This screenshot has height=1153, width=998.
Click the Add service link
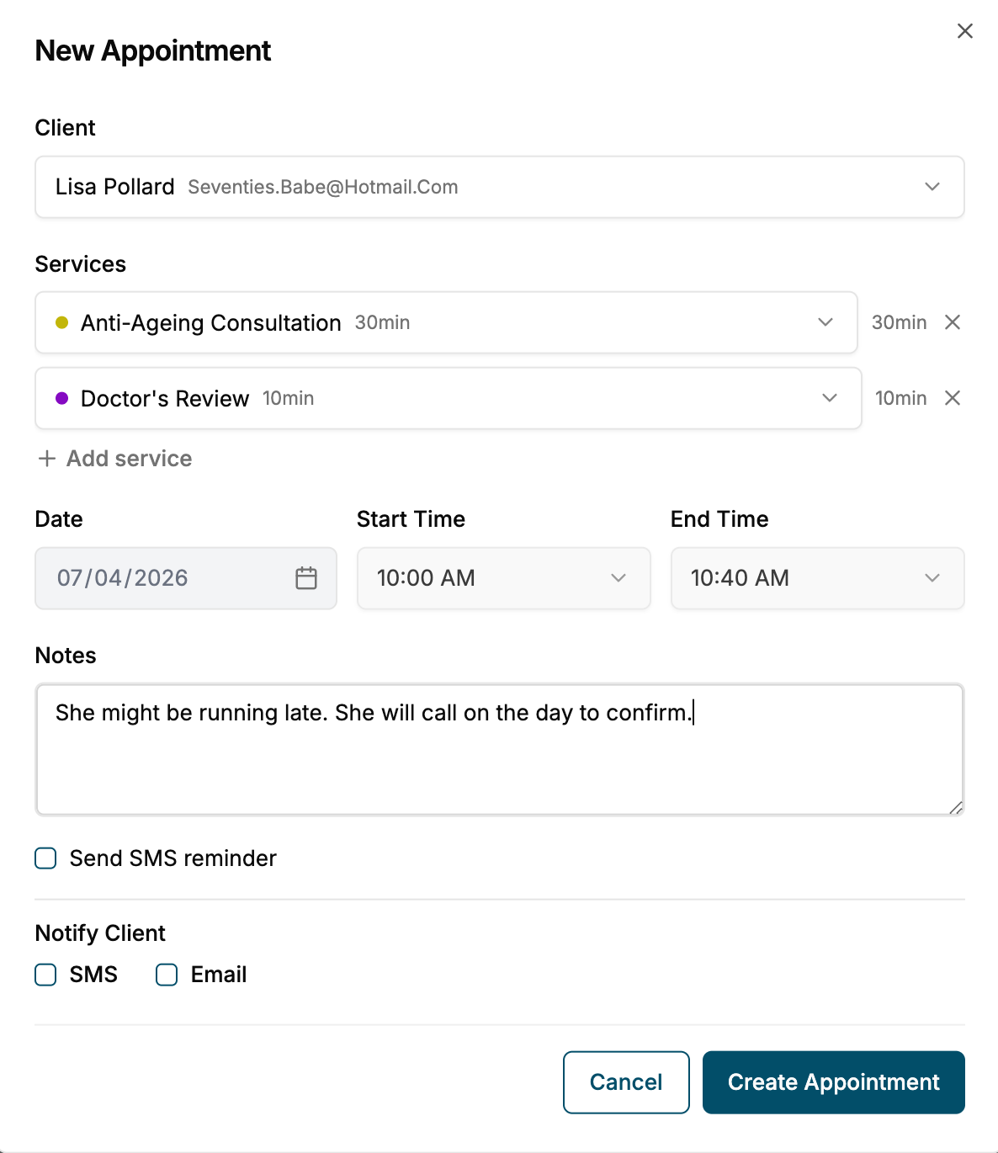[x=115, y=459]
